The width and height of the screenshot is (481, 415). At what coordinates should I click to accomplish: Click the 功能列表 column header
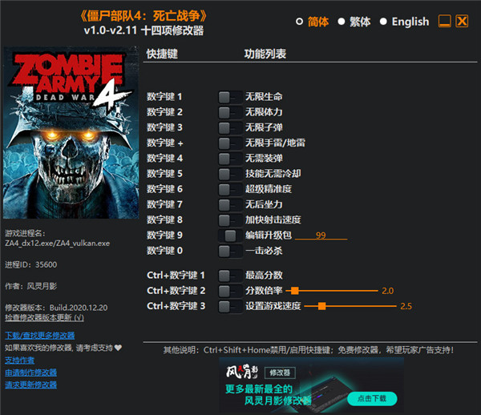point(265,54)
